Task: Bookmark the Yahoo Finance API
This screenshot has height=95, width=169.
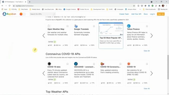Action: point(147,26)
